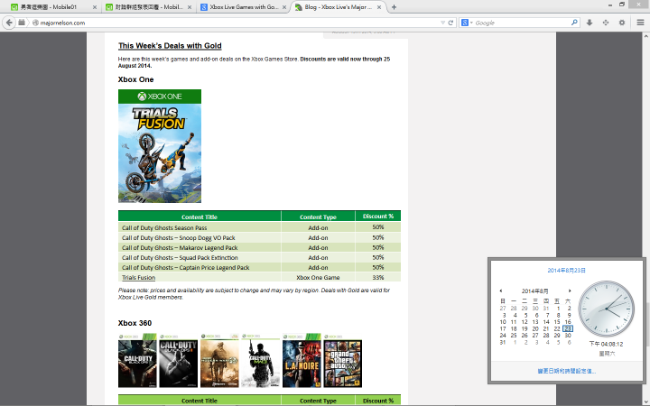Screen dimensions: 650x406
Task: Close the Blog - Xbox Live's Major tab
Action: 379,7
